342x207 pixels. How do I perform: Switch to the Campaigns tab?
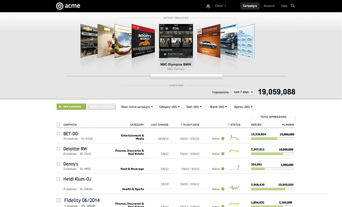(x=250, y=6)
